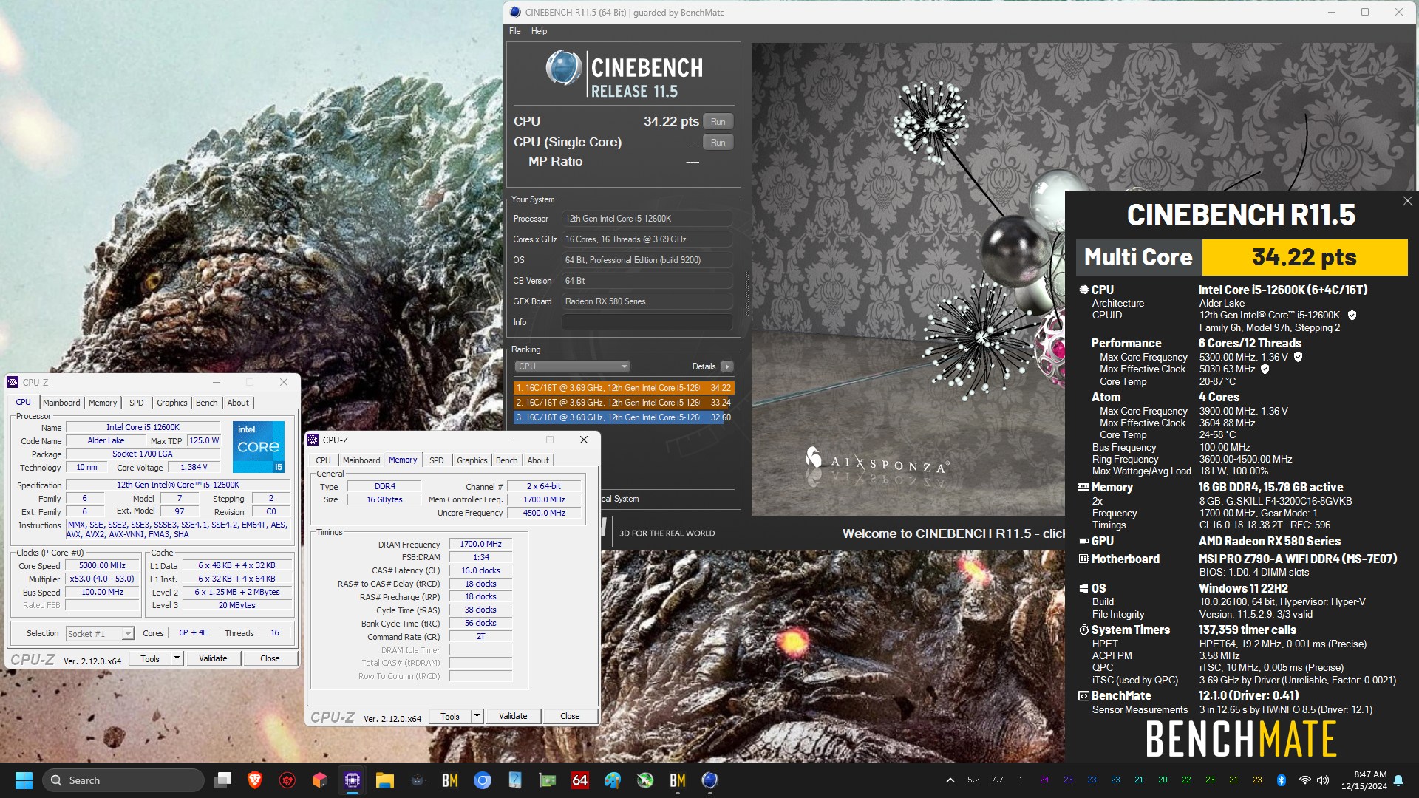
Task: Click the Windows taskbar Search box
Action: pyautogui.click(x=123, y=780)
